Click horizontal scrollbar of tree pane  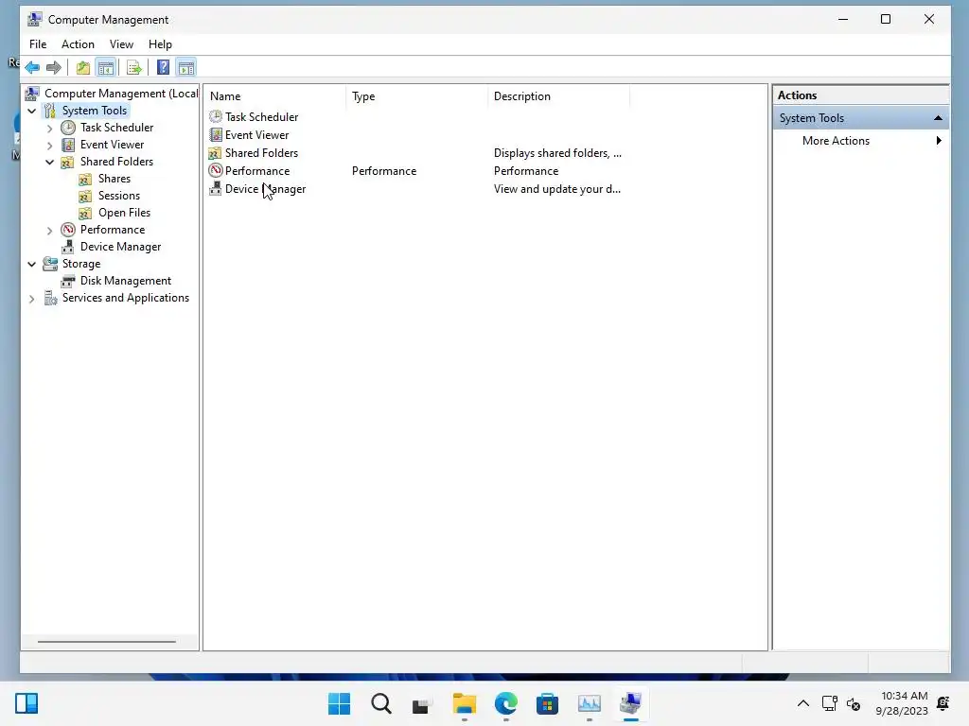(x=106, y=642)
